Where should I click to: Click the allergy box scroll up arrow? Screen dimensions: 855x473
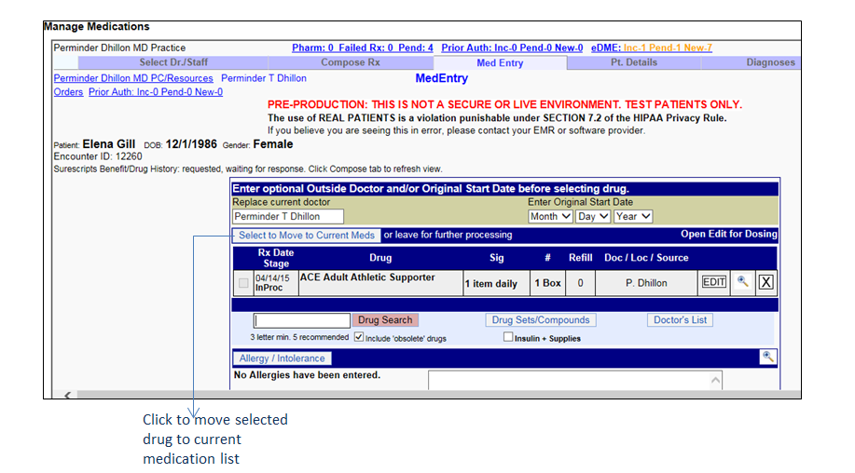click(x=715, y=380)
